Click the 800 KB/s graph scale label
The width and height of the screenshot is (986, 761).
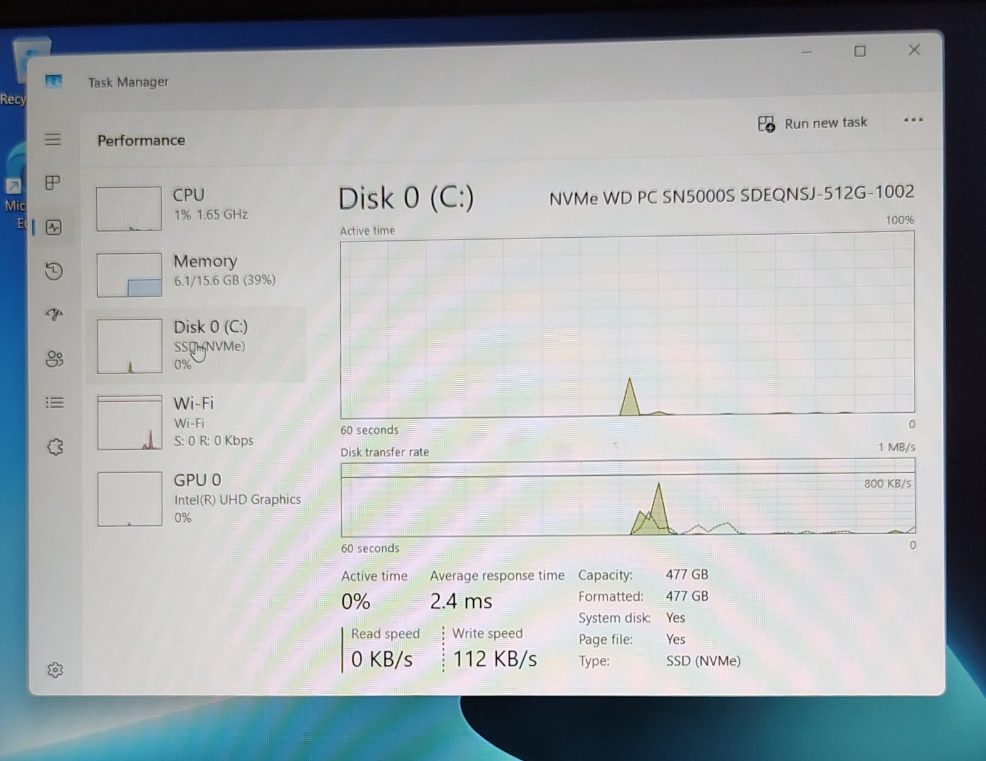pyautogui.click(x=887, y=484)
